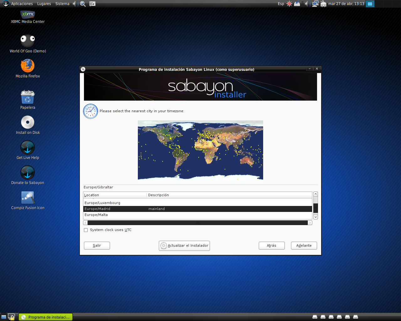Open the window menu icon in installer titlebar
401x321 pixels.
coord(83,69)
